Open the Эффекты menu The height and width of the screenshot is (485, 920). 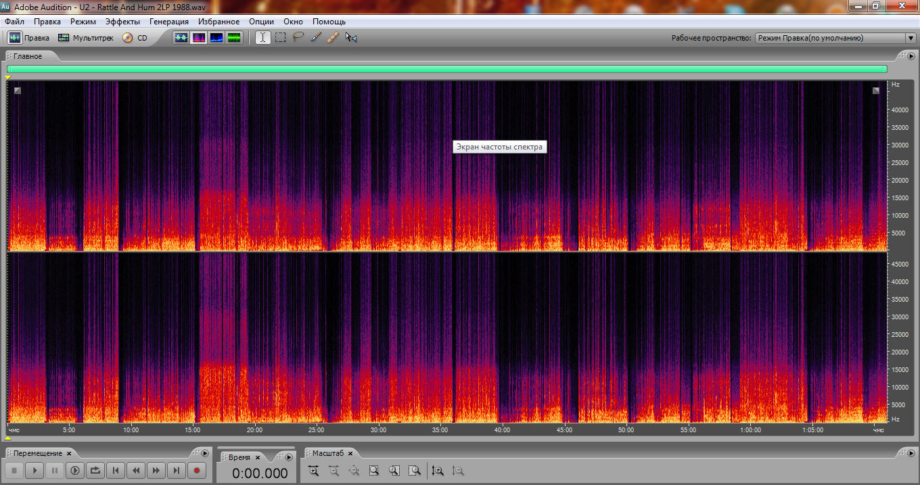[122, 22]
